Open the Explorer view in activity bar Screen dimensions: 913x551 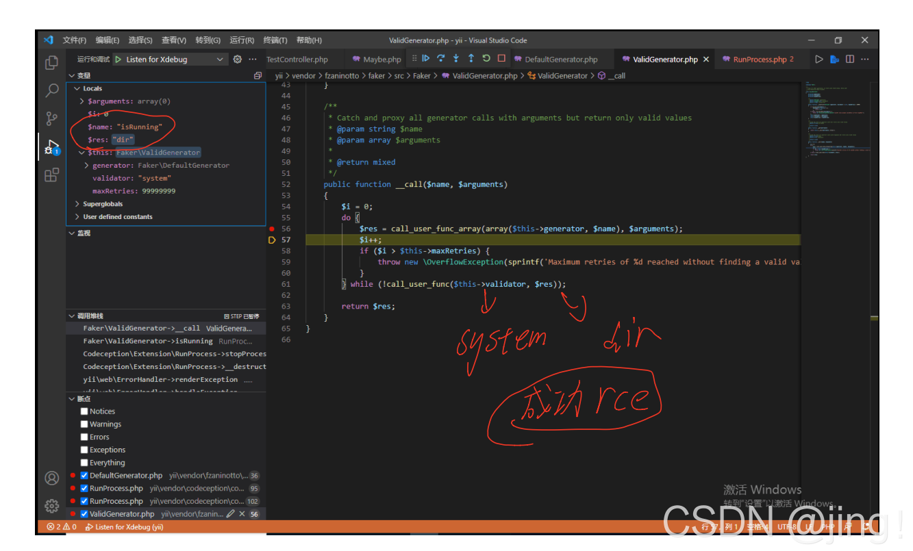[x=51, y=63]
